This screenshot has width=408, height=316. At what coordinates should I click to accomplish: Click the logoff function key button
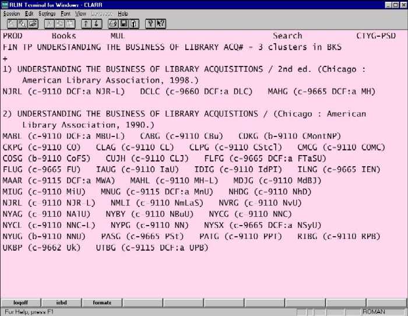pos(20,303)
